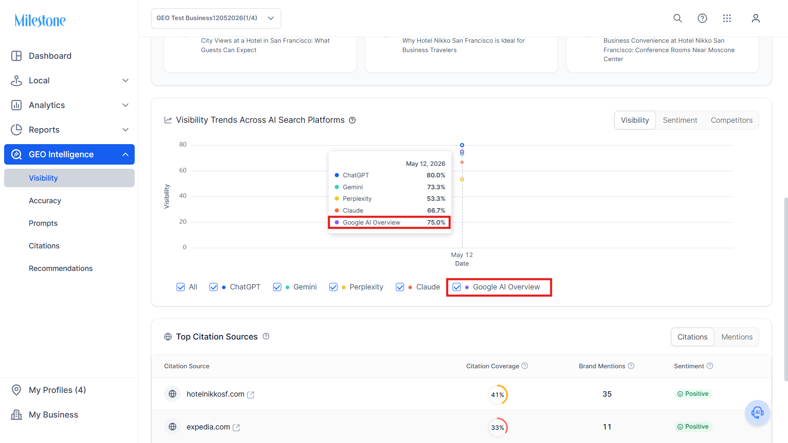
Task: Open hotelnikkosf.com external link icon
Action: 250,395
